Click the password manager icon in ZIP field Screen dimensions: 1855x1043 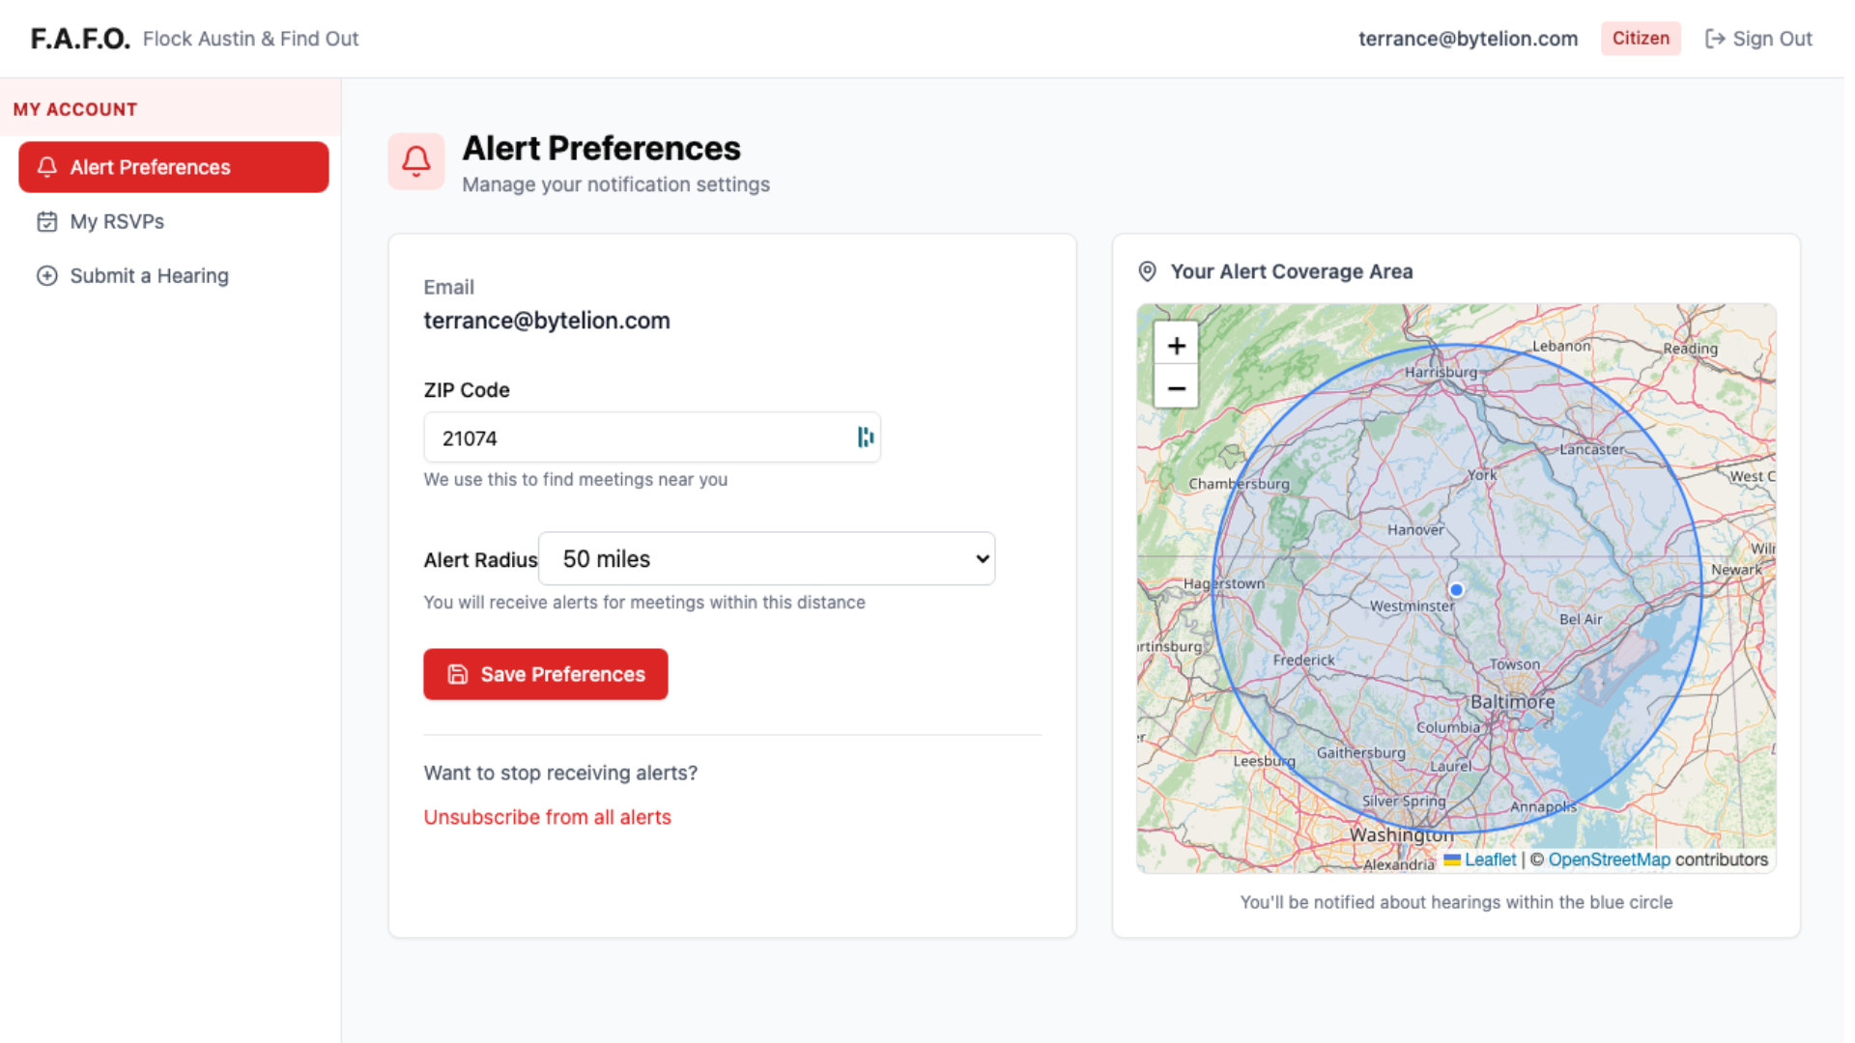tap(865, 437)
